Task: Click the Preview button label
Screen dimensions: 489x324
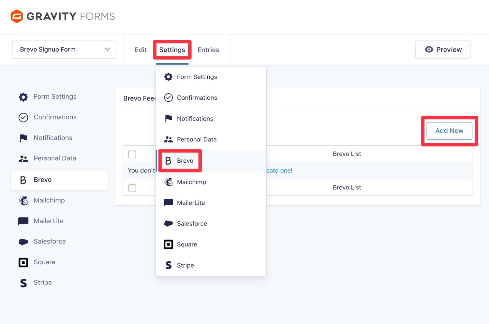Action: point(449,50)
